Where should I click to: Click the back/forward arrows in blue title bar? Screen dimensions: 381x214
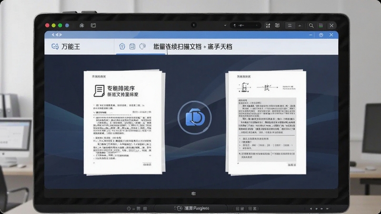(x=57, y=35)
